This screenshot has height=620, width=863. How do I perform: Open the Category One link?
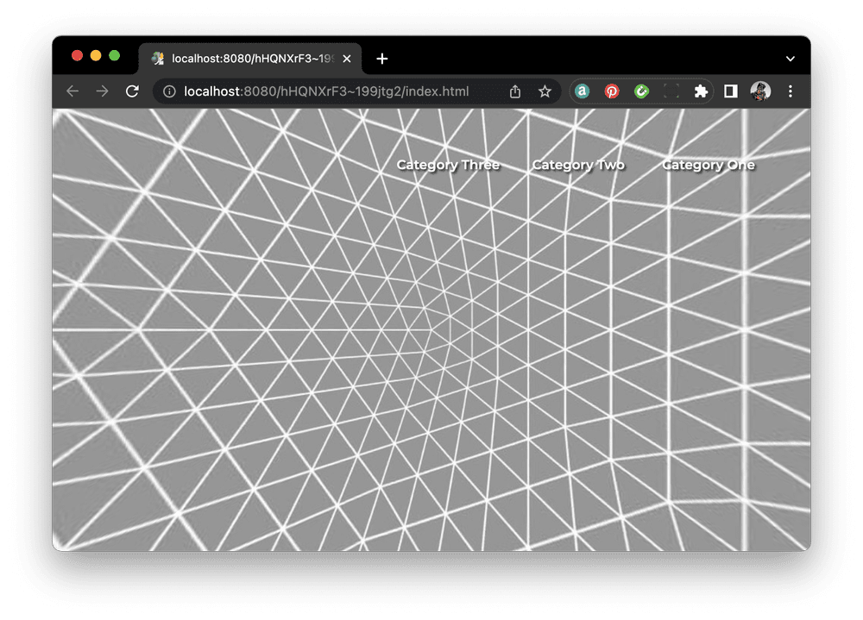(709, 165)
